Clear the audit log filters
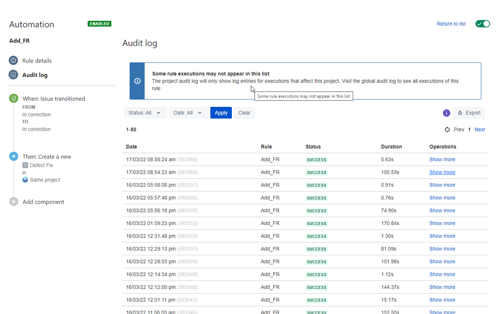Screen dimensions: 497x314 coord(244,113)
